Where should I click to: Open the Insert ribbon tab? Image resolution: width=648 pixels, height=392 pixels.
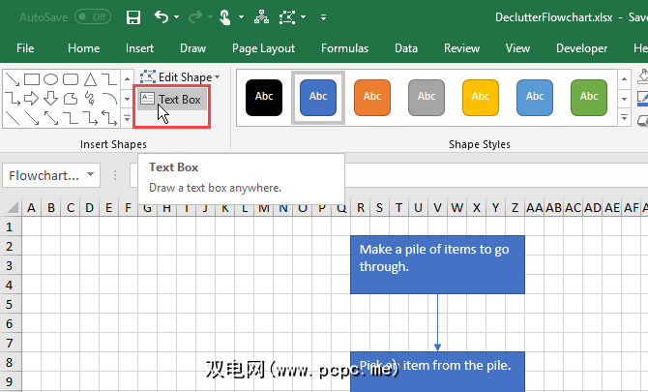coord(139,48)
